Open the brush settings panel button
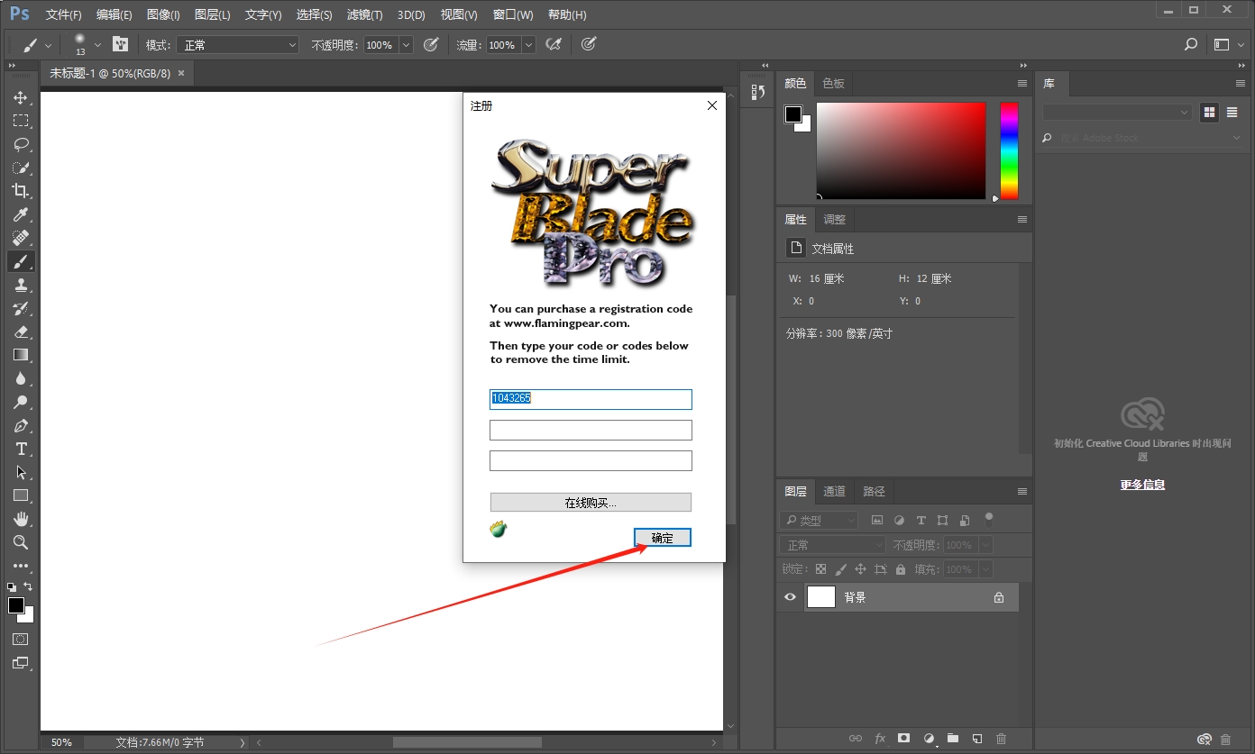The image size is (1255, 754). [x=120, y=44]
